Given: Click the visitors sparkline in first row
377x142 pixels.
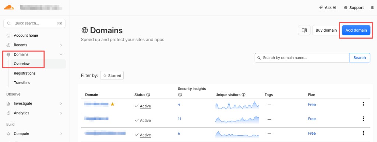Looking at the screenshot, I should point(237,105).
